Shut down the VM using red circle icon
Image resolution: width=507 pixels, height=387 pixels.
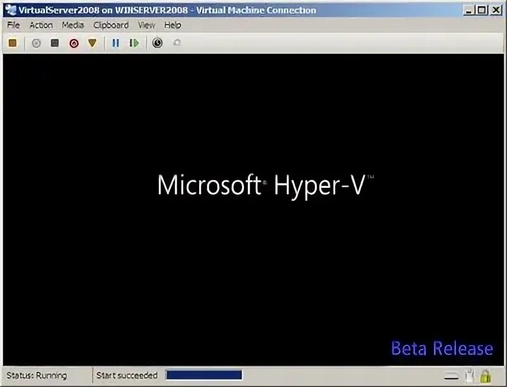[x=74, y=43]
